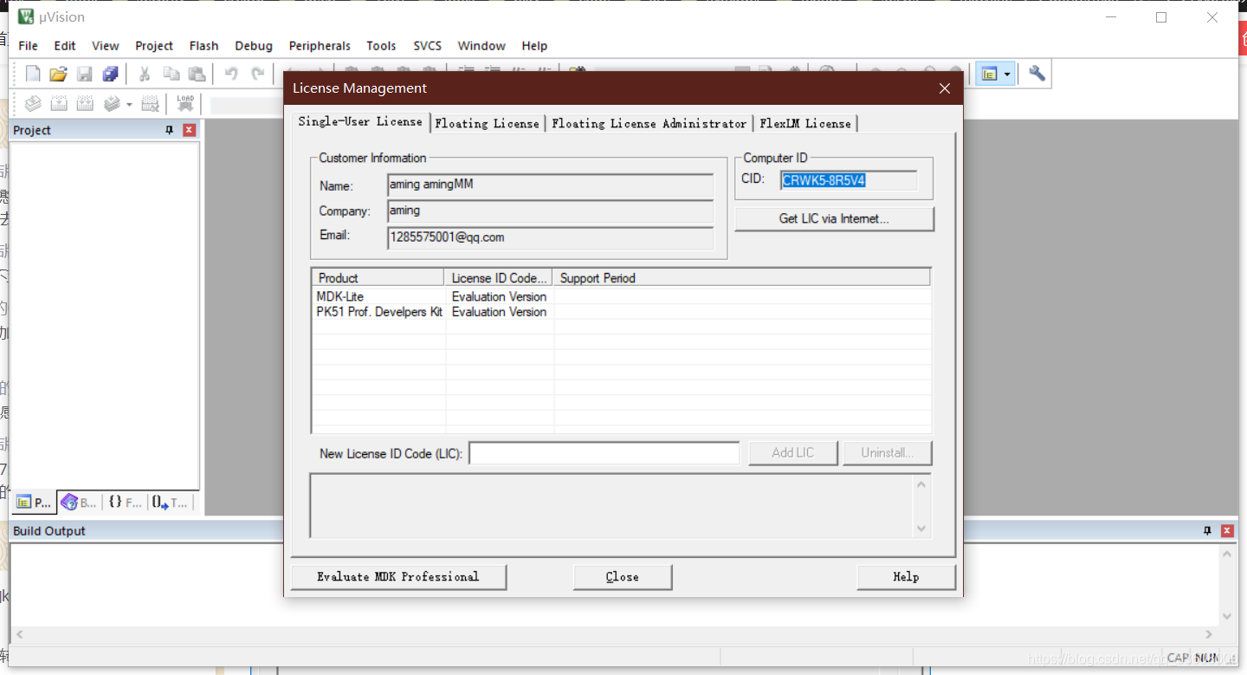Image resolution: width=1247 pixels, height=675 pixels.
Task: Click the Copy icon
Action: pyautogui.click(x=171, y=75)
